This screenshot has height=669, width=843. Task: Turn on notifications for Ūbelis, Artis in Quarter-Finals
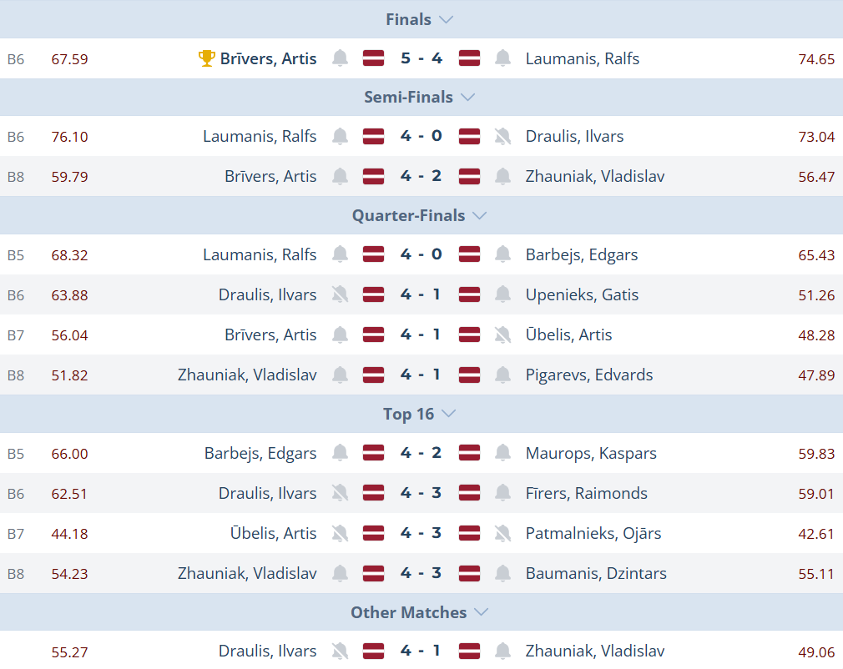pos(502,334)
